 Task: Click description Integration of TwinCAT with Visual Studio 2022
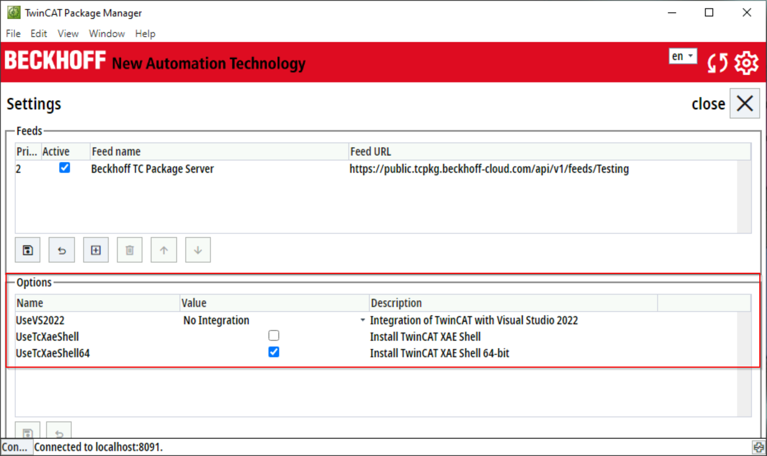(474, 320)
